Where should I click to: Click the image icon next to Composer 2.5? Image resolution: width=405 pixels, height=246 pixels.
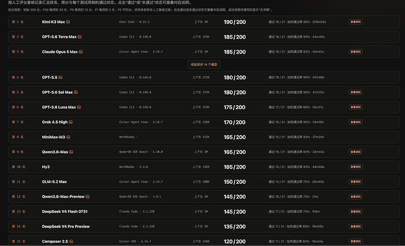point(71,241)
